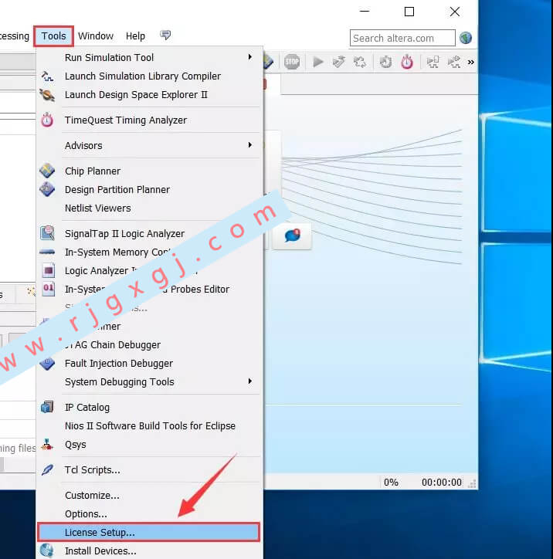Screen dimensions: 553x559
Task: Click the Install Devices globe icon
Action: click(46, 551)
